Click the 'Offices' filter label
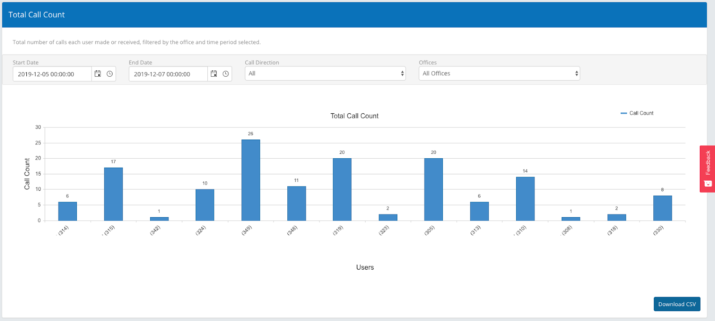Image resolution: width=715 pixels, height=321 pixels. point(428,63)
